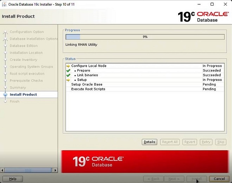The height and width of the screenshot is (183, 232).
Task: Open the Details button
Action: (149, 142)
